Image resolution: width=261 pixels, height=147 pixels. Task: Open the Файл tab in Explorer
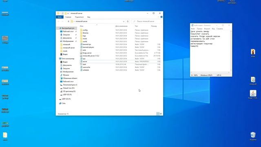click(60, 17)
